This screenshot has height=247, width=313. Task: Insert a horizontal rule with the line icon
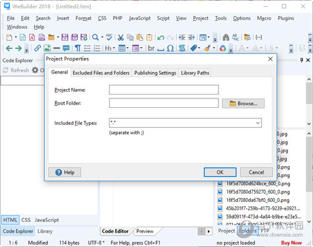(x=56, y=48)
